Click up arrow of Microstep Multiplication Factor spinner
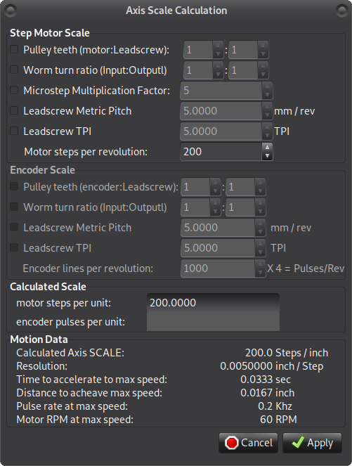This screenshot has width=352, height=466. pos(267,86)
